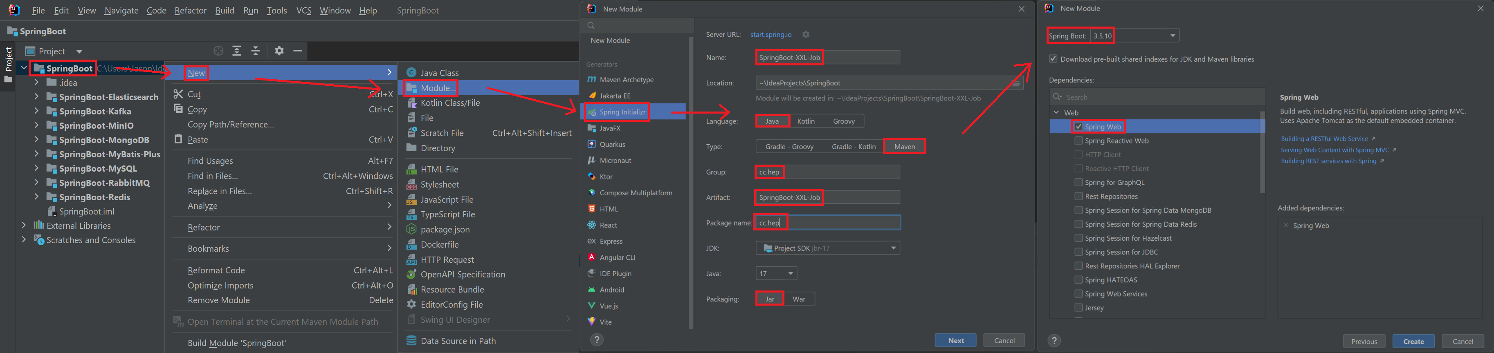Open the Java version dropdown
1494x353 pixels.
790,274
